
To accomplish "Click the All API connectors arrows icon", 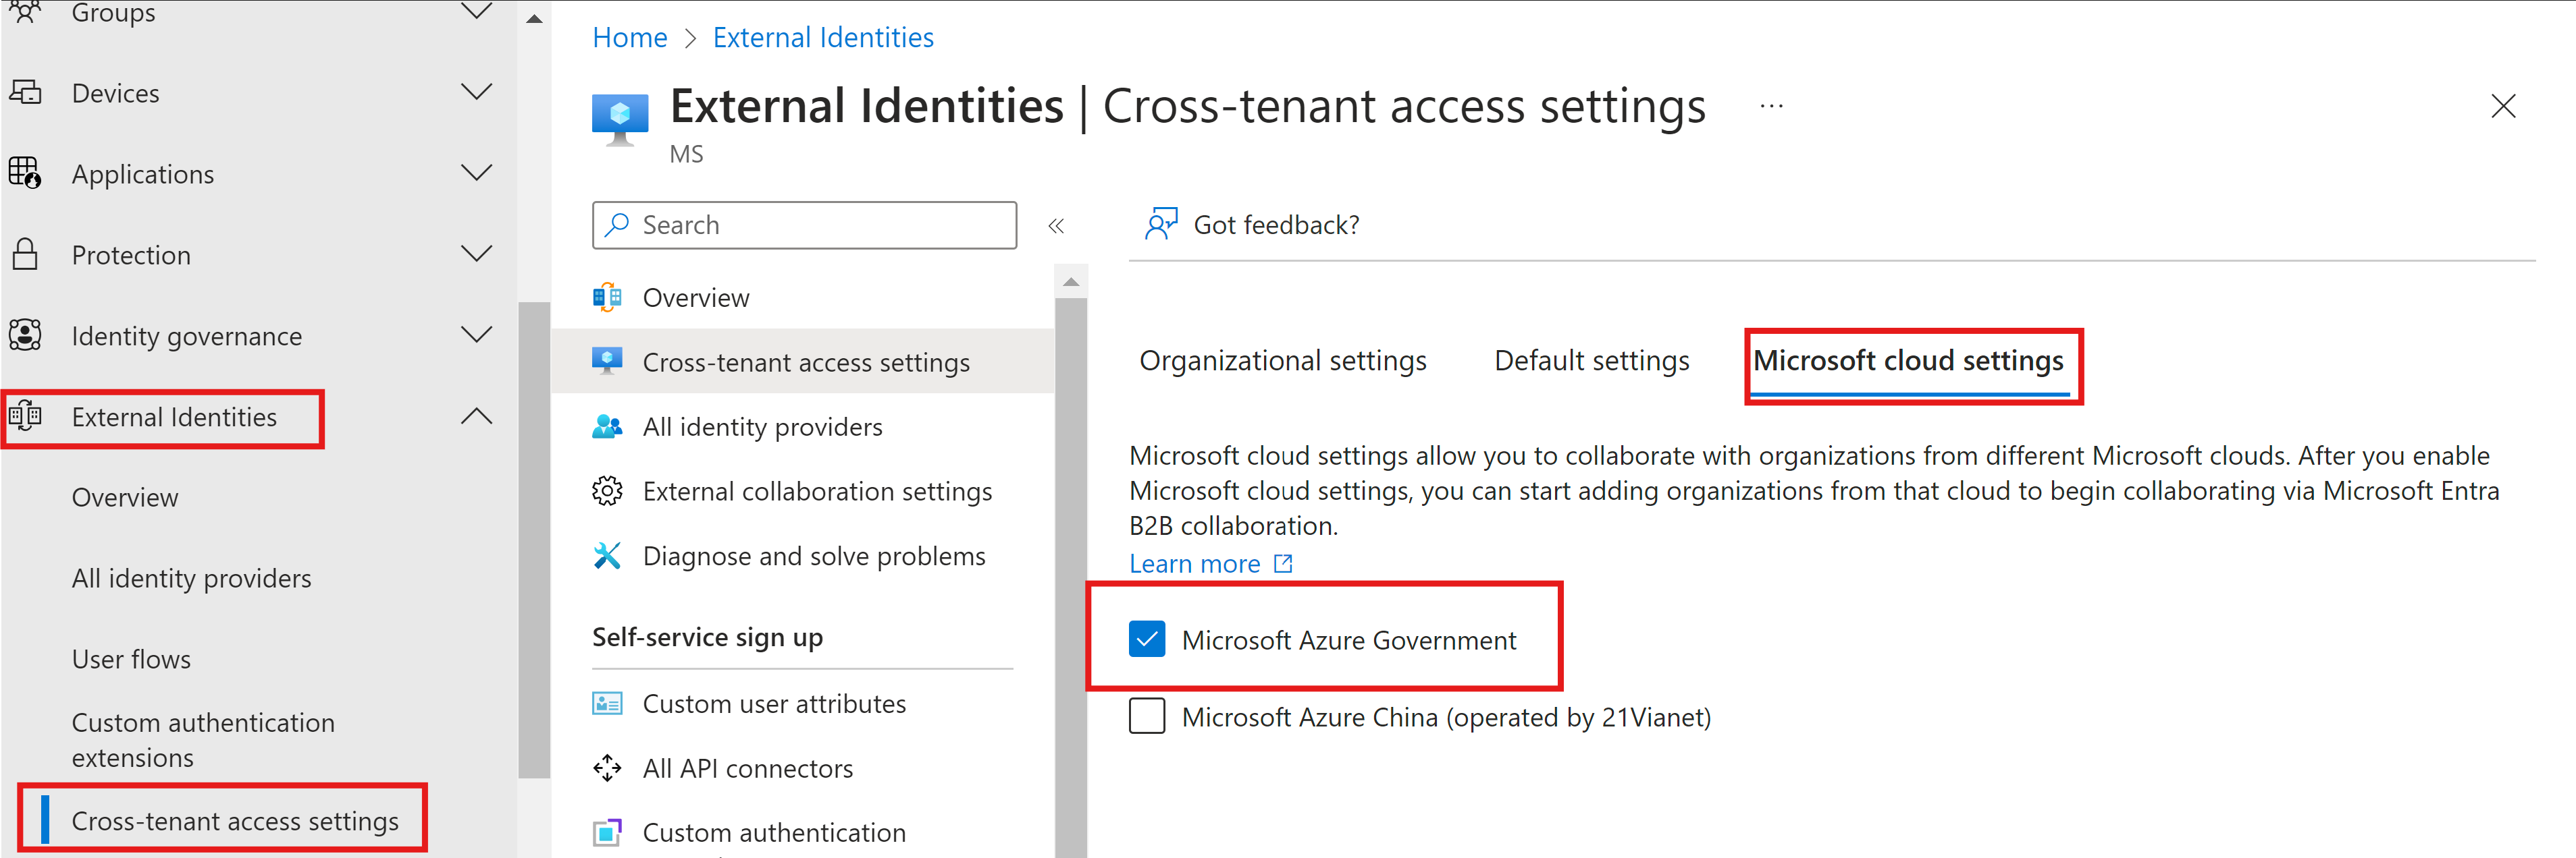I will (x=607, y=768).
